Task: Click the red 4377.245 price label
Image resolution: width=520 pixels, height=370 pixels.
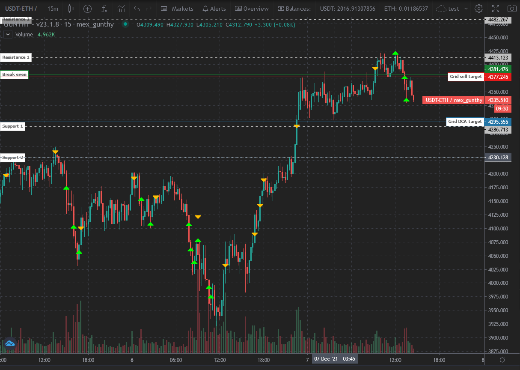Action: pyautogui.click(x=498, y=77)
